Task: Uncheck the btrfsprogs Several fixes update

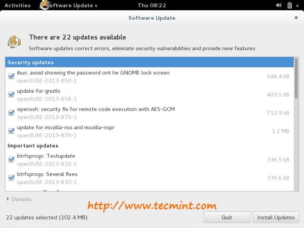Action: coord(12,177)
